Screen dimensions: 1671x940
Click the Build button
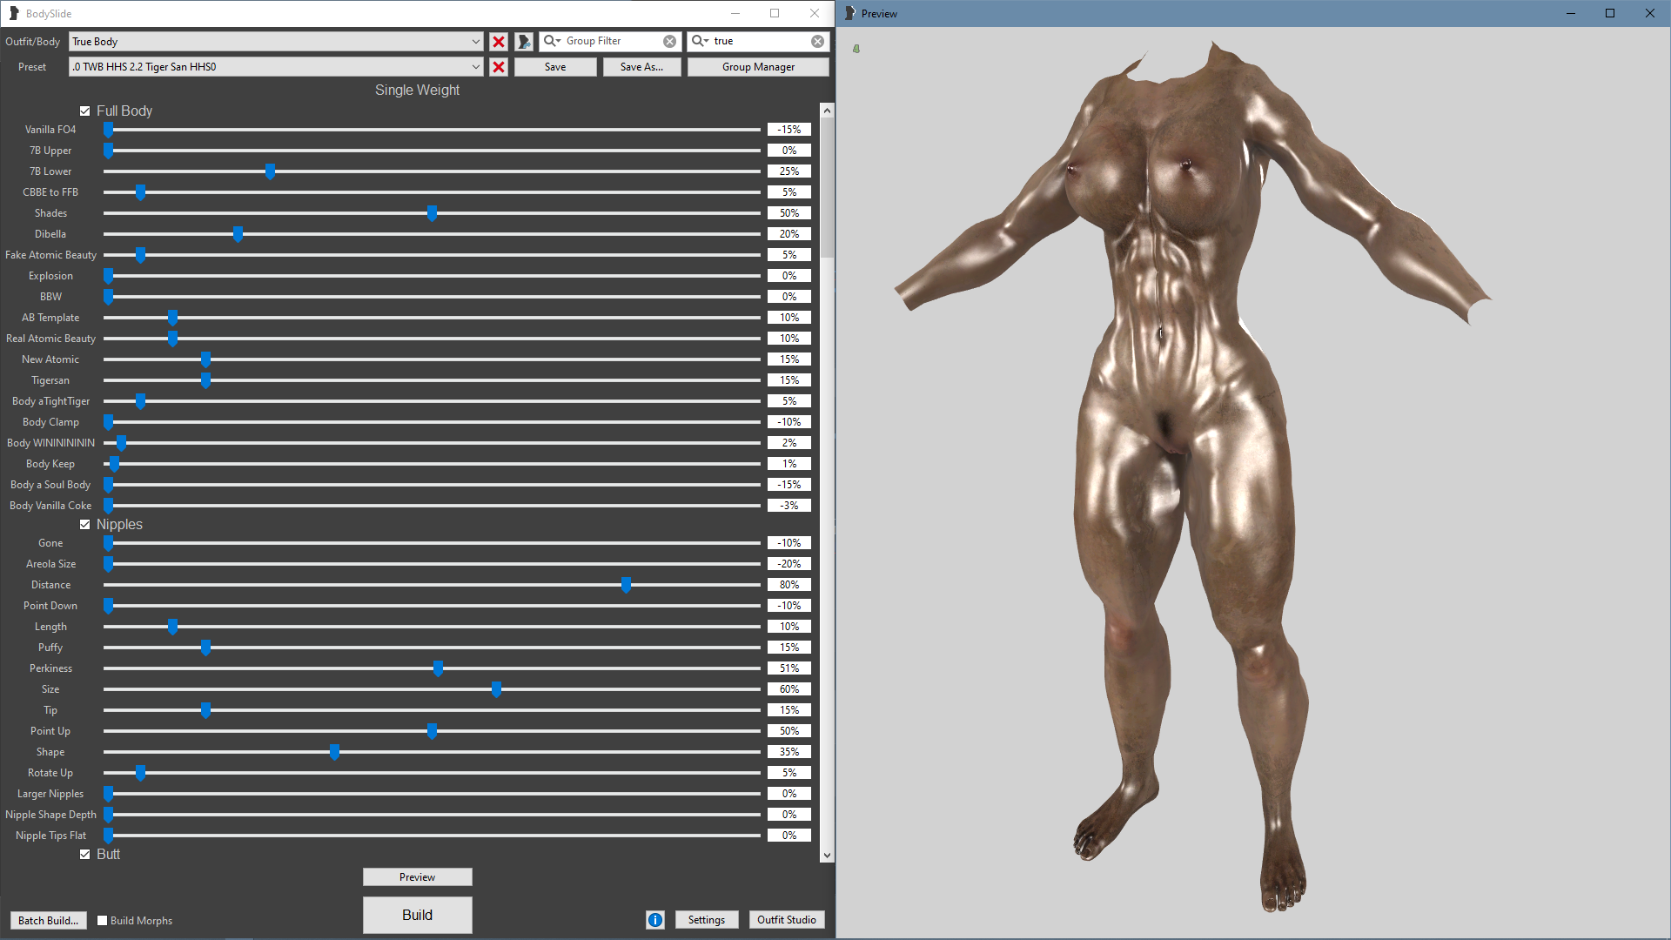[418, 915]
